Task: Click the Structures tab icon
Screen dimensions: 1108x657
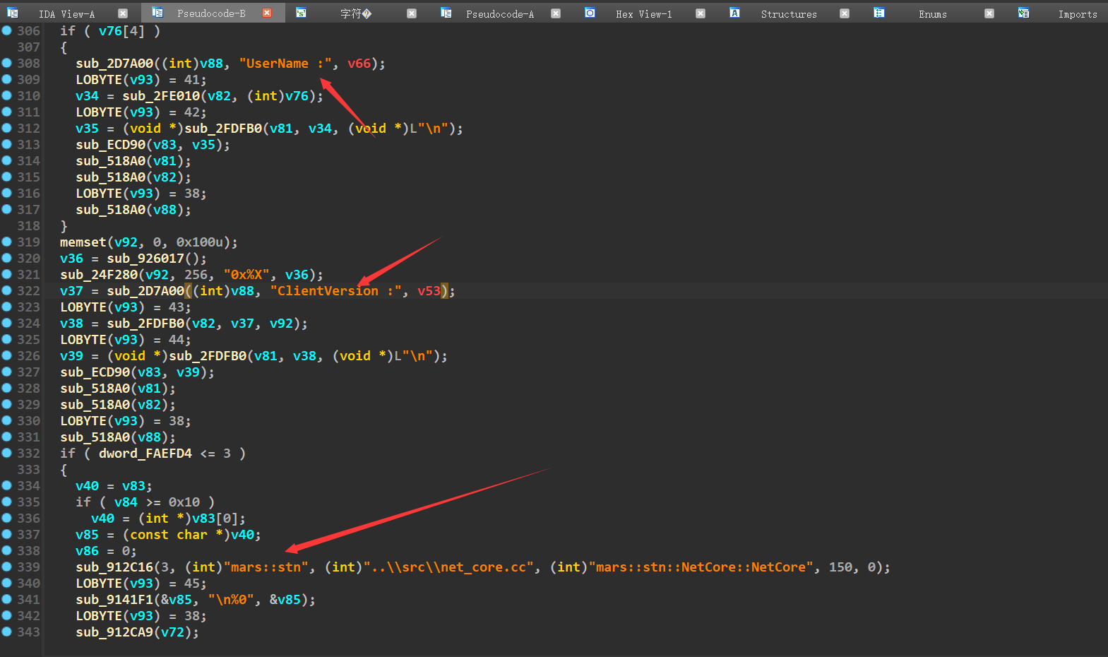Action: 734,13
